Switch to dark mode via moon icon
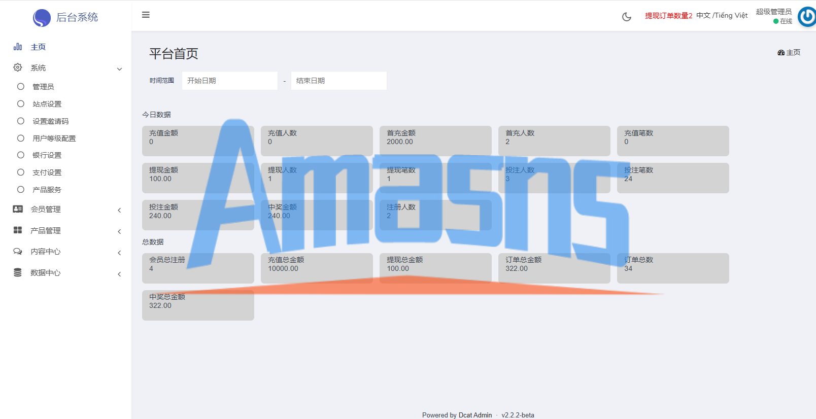 point(627,17)
